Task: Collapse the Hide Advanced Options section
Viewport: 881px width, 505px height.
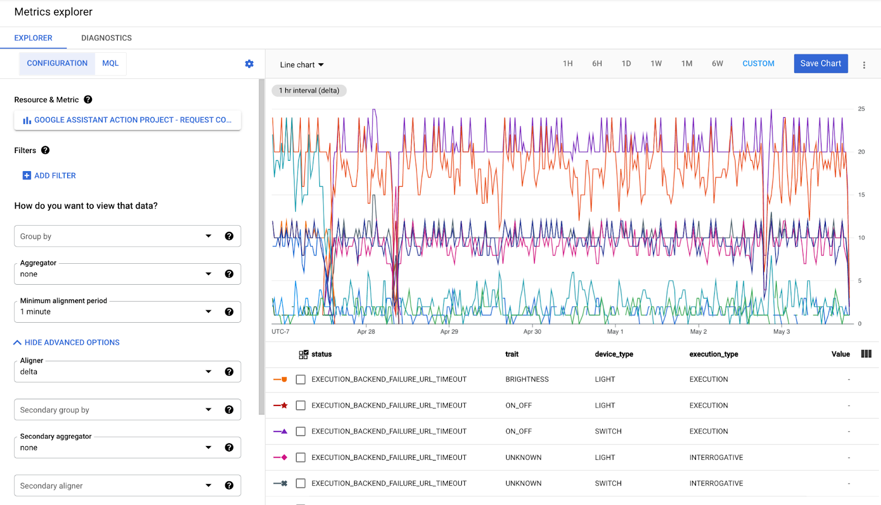Action: coord(67,343)
